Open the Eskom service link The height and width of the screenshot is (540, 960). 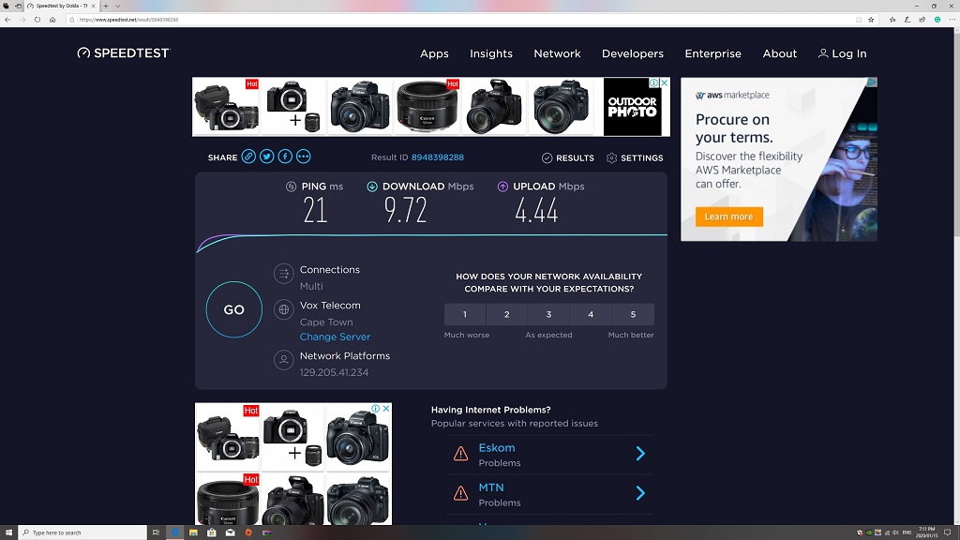tap(497, 447)
